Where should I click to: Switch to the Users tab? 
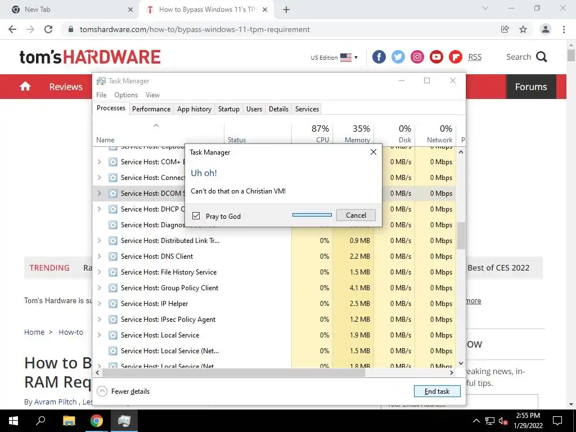click(254, 109)
